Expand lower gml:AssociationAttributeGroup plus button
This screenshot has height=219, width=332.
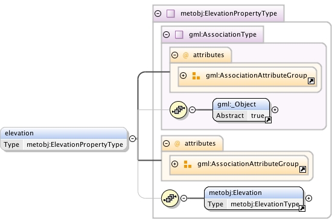tap(174, 164)
